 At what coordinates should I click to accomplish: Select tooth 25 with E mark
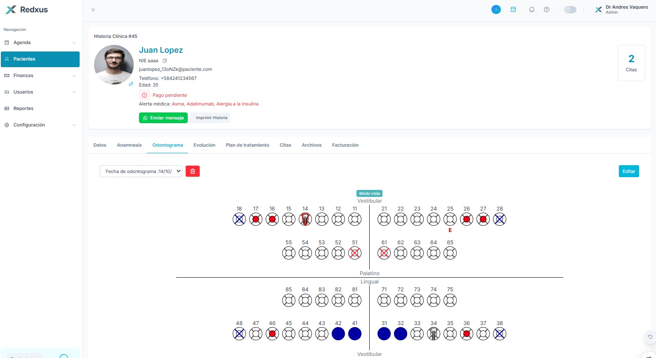pos(450,219)
